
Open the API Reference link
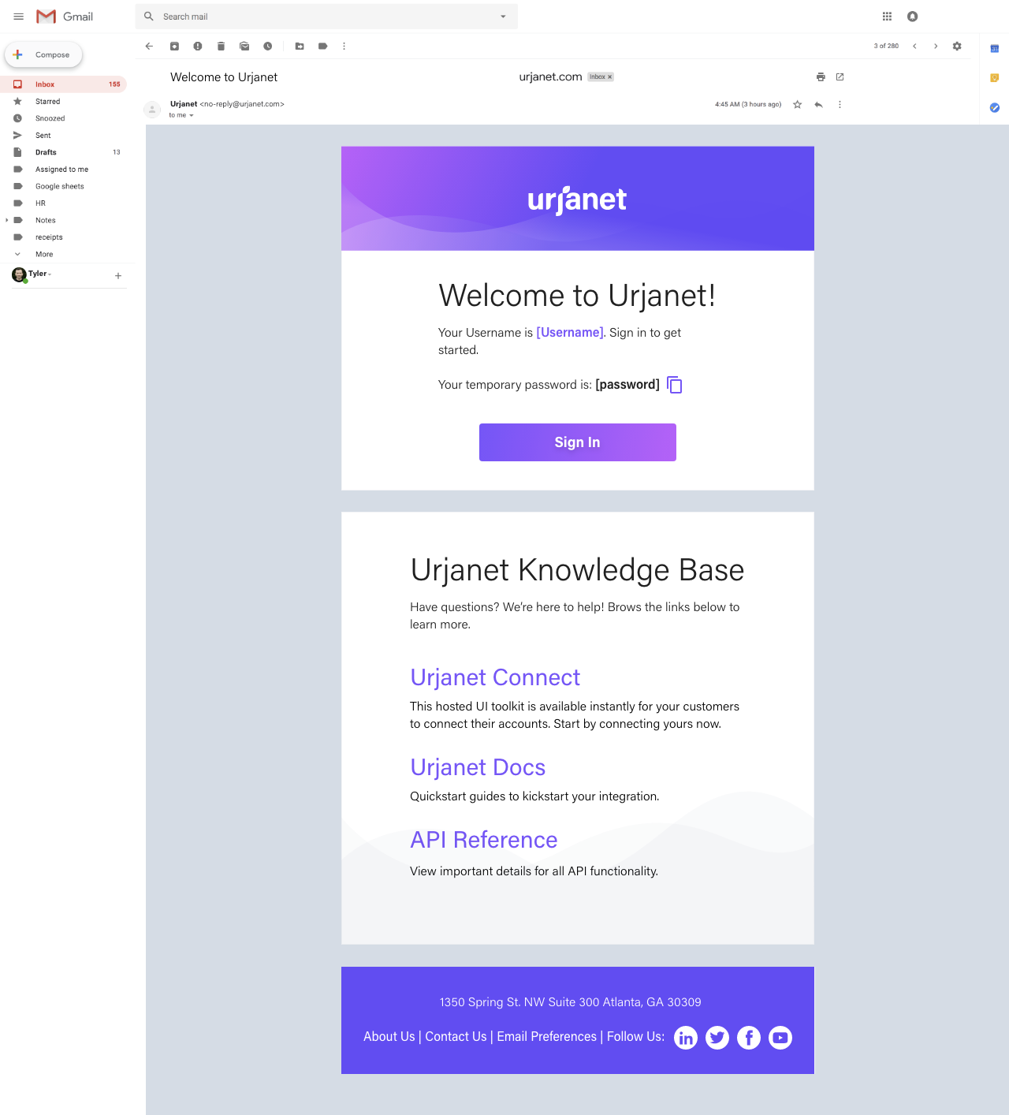(484, 840)
